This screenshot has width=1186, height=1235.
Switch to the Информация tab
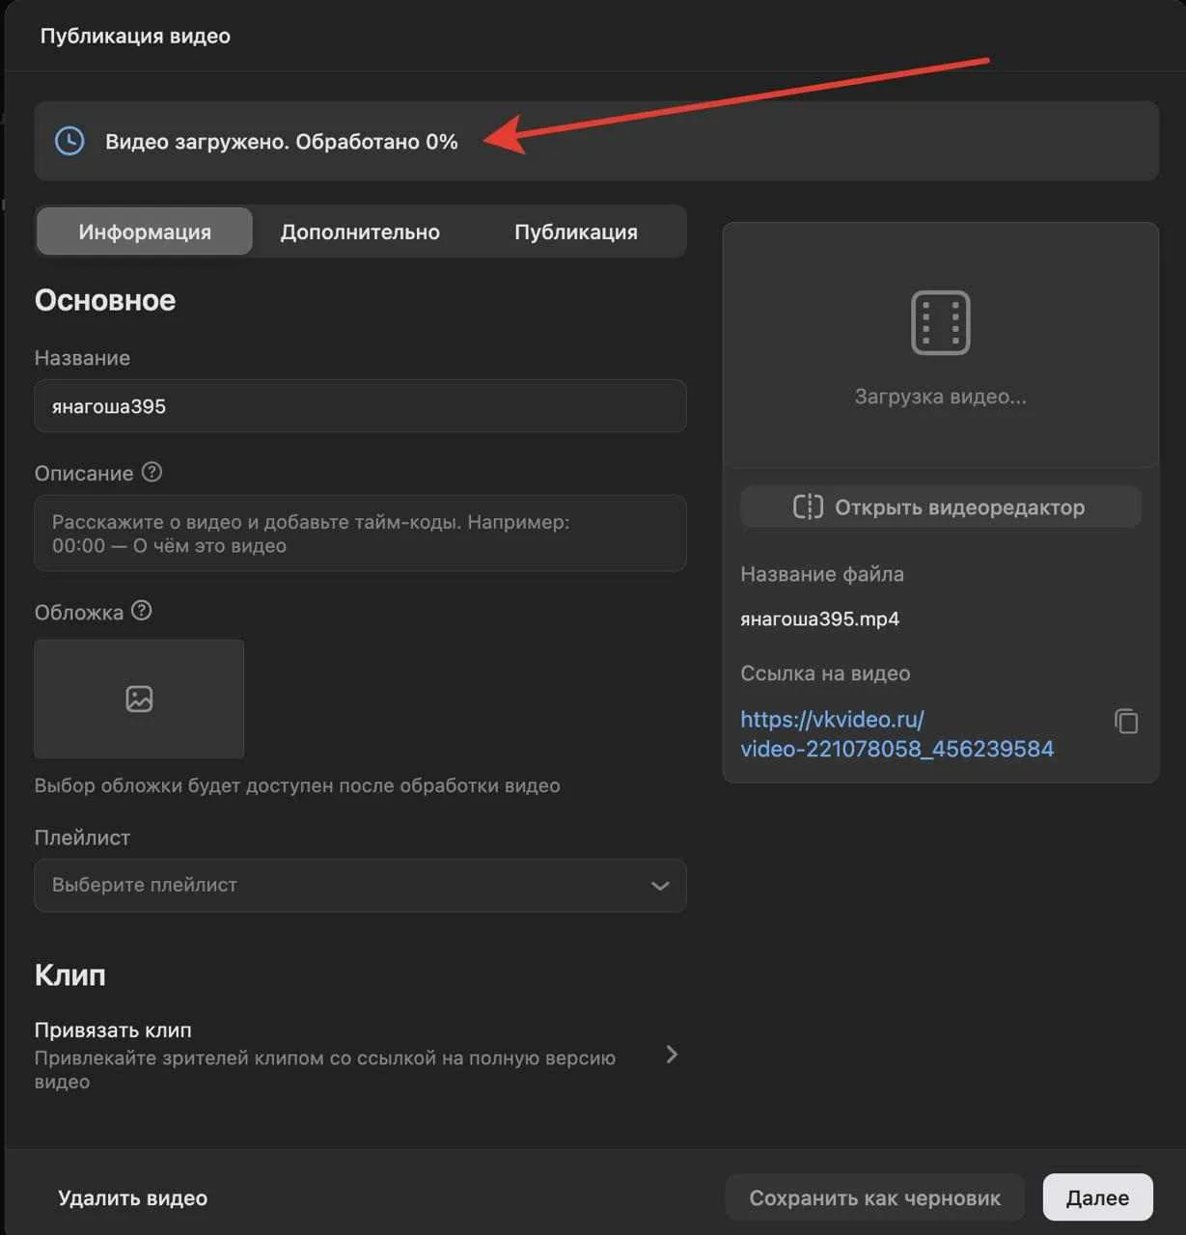pyautogui.click(x=145, y=232)
